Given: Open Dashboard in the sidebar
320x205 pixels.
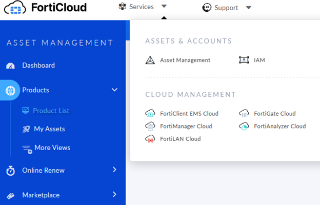Looking at the screenshot, I should click(38, 65).
